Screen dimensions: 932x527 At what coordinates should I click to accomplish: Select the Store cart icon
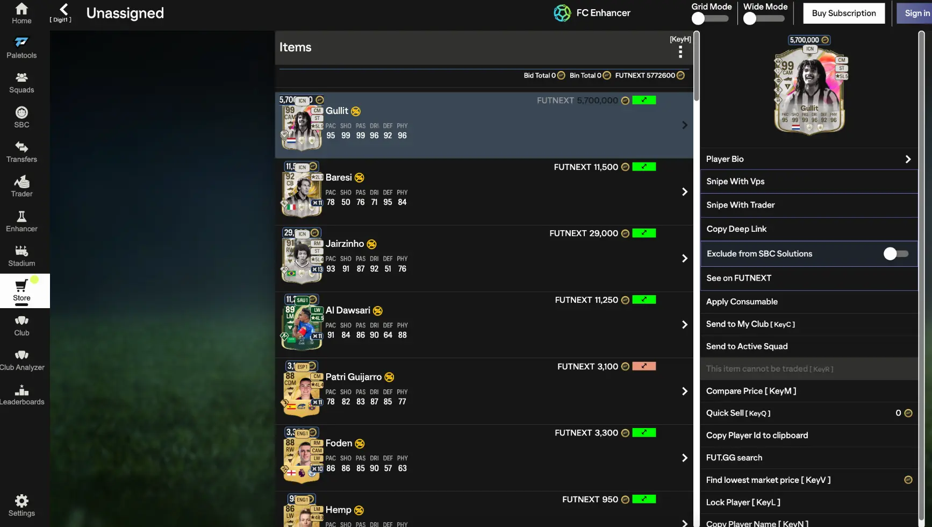[21, 286]
